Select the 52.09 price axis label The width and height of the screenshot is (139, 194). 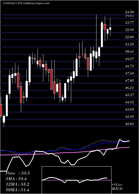[x=130, y=37]
